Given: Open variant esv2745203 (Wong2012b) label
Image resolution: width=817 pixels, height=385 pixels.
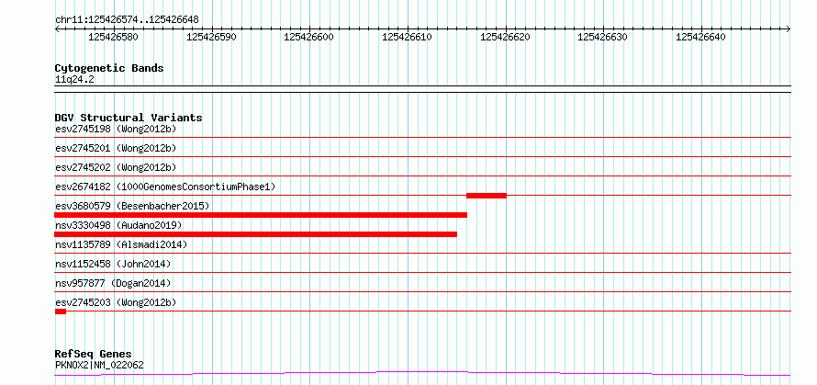Looking at the screenshot, I should point(116,302).
